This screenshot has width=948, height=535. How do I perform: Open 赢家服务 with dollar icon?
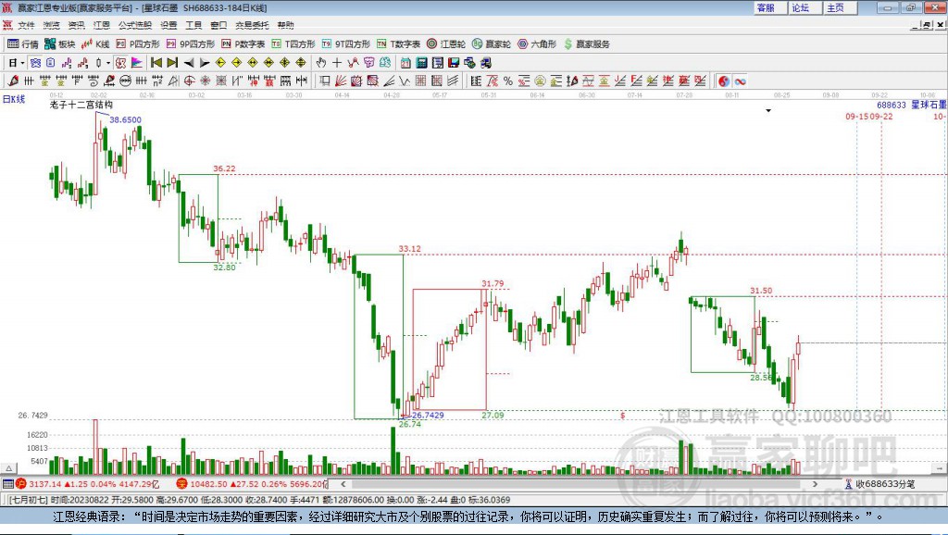(x=587, y=44)
